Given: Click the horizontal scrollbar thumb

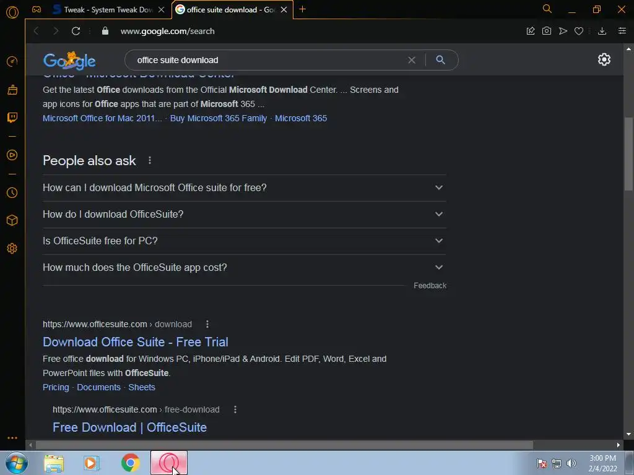Looking at the screenshot, I should pos(284,445).
